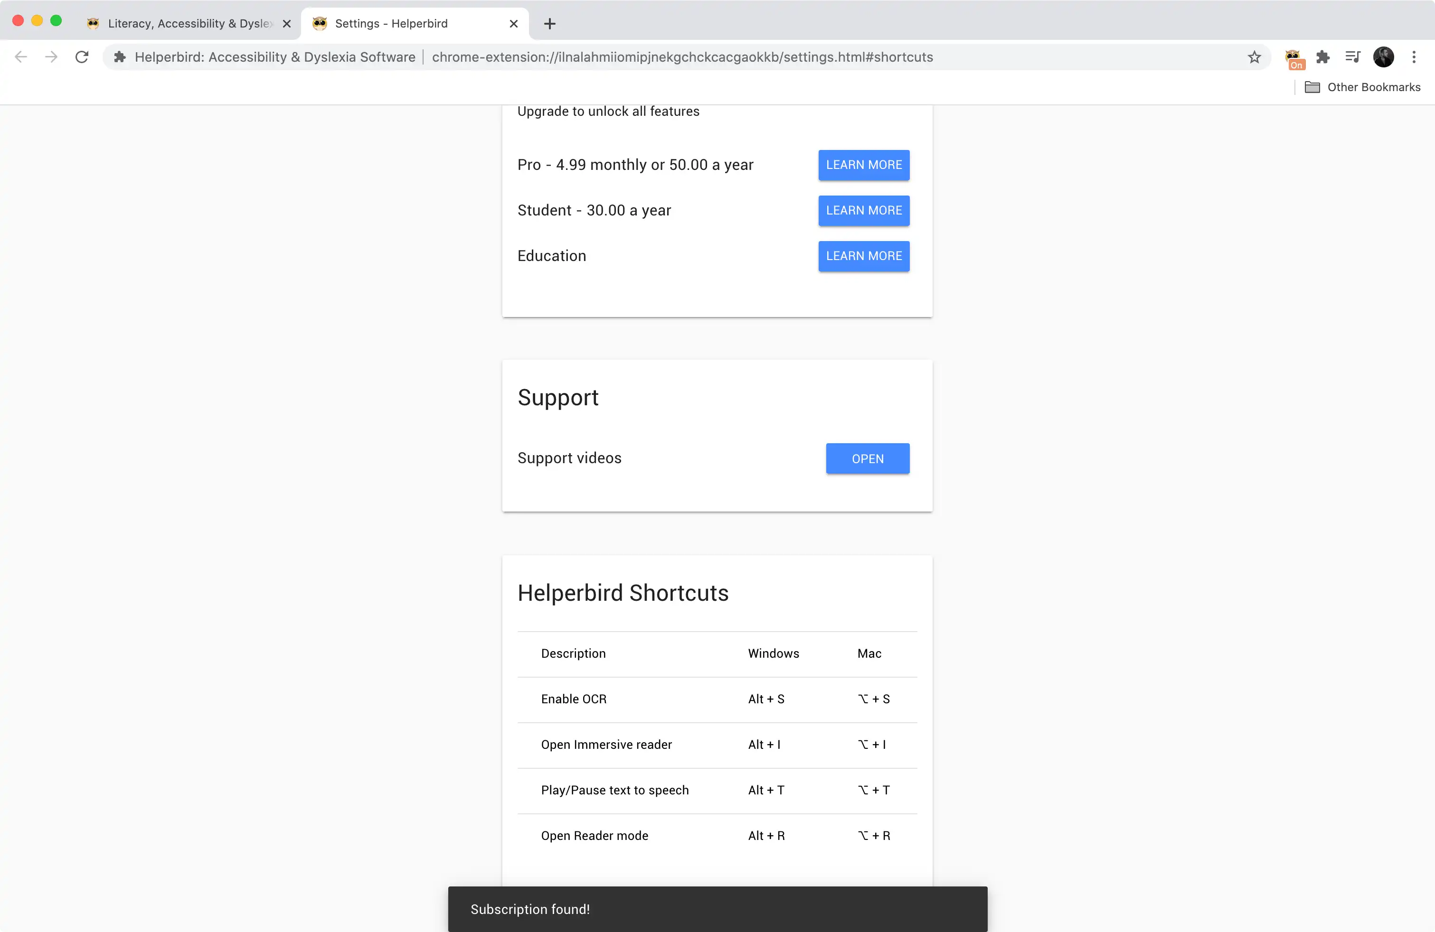The image size is (1435, 932).
Task: Open the Other Bookmarks folder
Action: [x=1362, y=87]
